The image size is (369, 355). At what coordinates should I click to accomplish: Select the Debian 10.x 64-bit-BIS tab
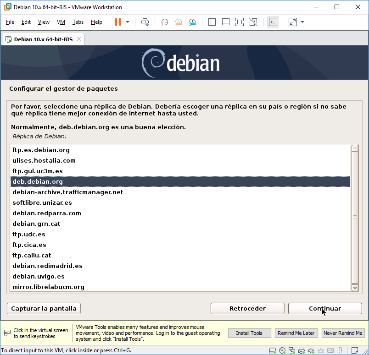pos(43,39)
